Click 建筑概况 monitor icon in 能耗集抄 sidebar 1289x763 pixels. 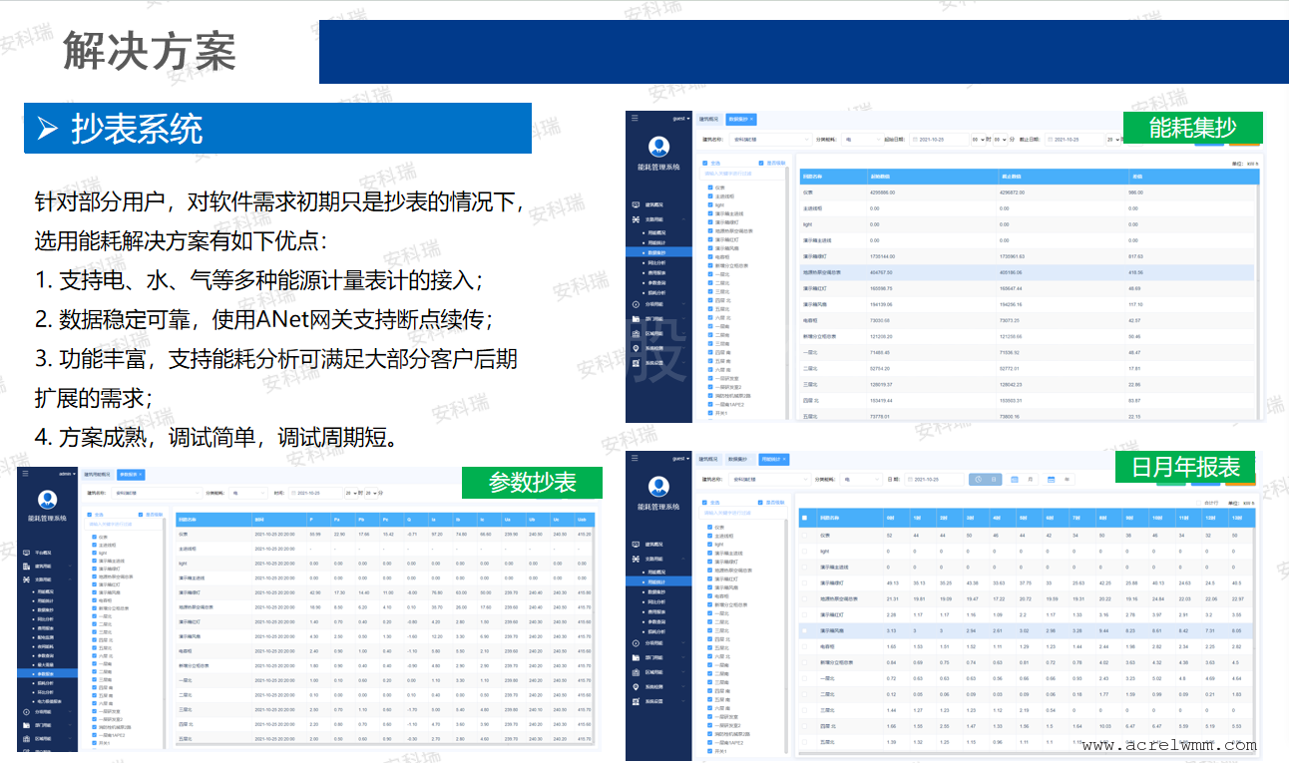[x=636, y=204]
